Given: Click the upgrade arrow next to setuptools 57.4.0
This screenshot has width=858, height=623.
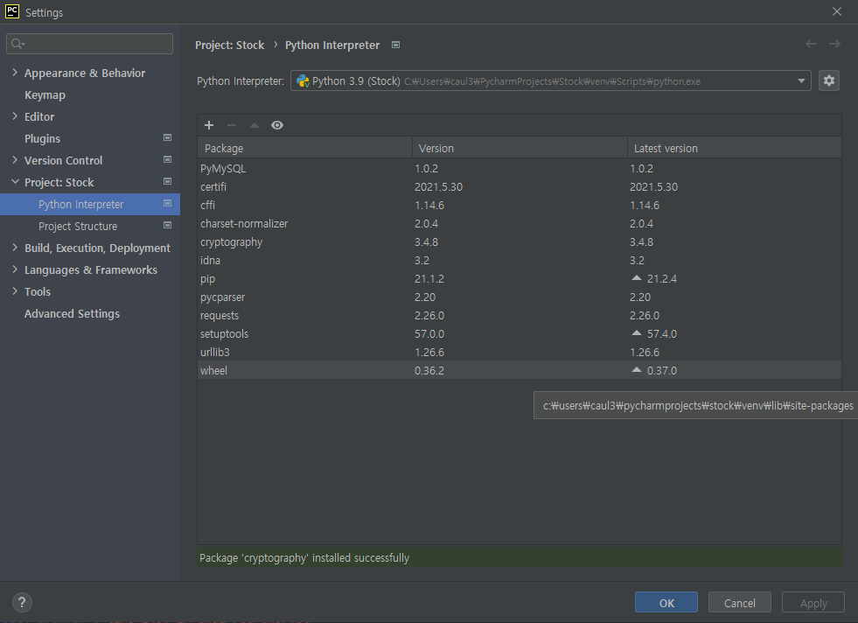Looking at the screenshot, I should coord(637,332).
